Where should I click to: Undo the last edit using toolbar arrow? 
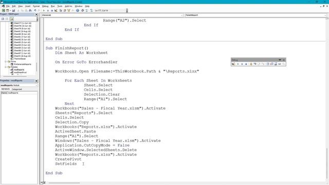coord(35,10)
